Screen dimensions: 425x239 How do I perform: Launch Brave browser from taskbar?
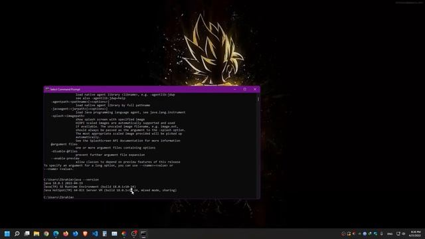pos(85,234)
